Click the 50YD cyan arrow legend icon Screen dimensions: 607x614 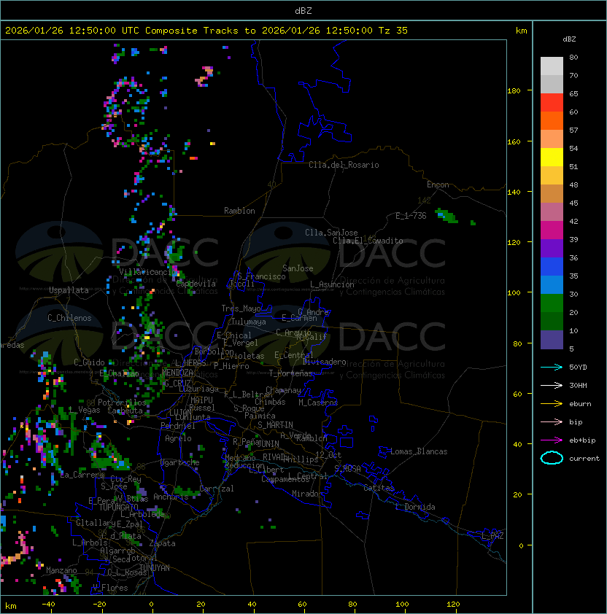click(x=552, y=367)
